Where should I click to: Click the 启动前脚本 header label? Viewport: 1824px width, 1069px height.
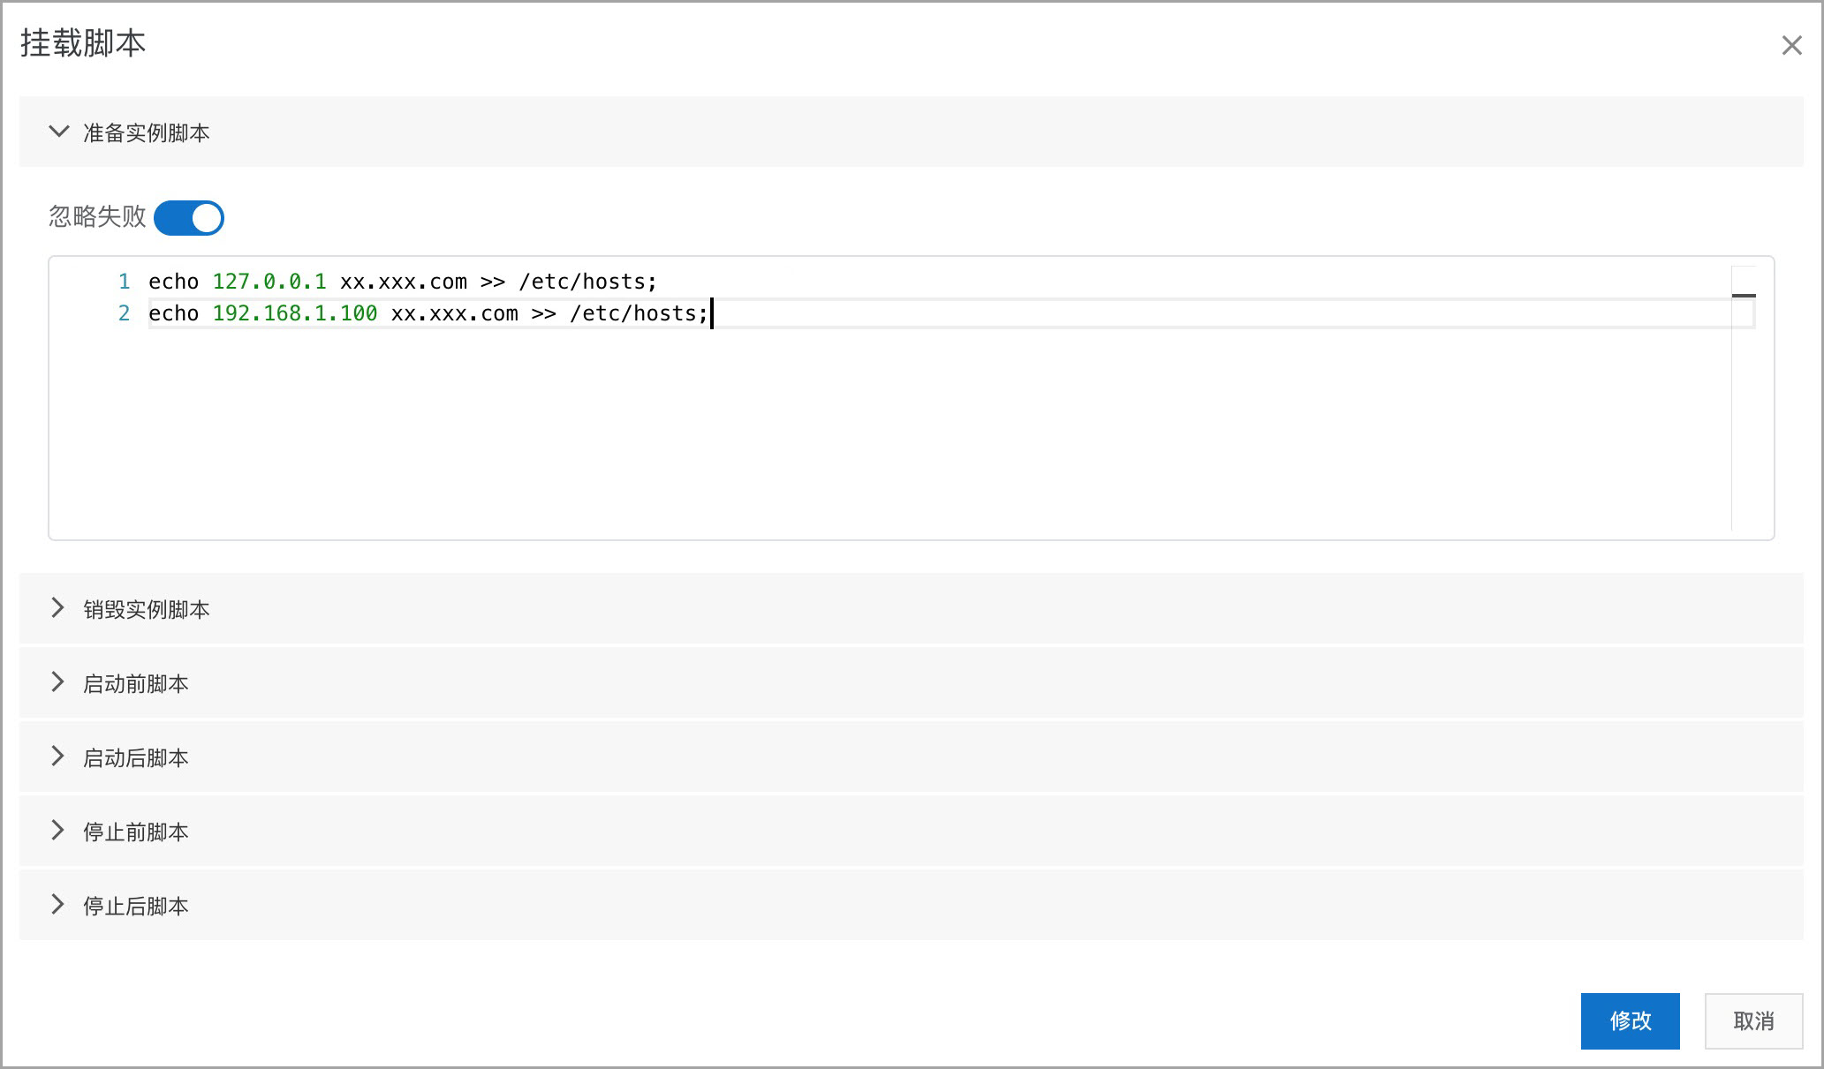click(x=136, y=683)
